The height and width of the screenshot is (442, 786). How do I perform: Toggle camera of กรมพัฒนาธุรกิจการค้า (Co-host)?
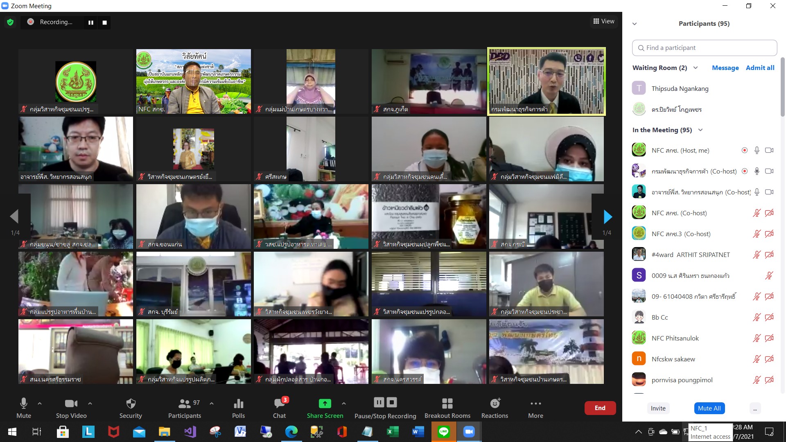(x=769, y=171)
